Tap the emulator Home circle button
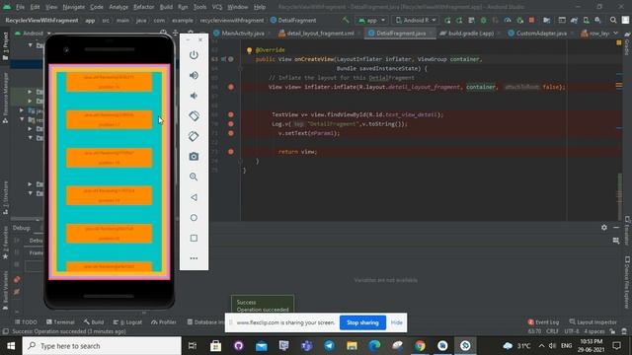The height and width of the screenshot is (355, 632). point(194,218)
